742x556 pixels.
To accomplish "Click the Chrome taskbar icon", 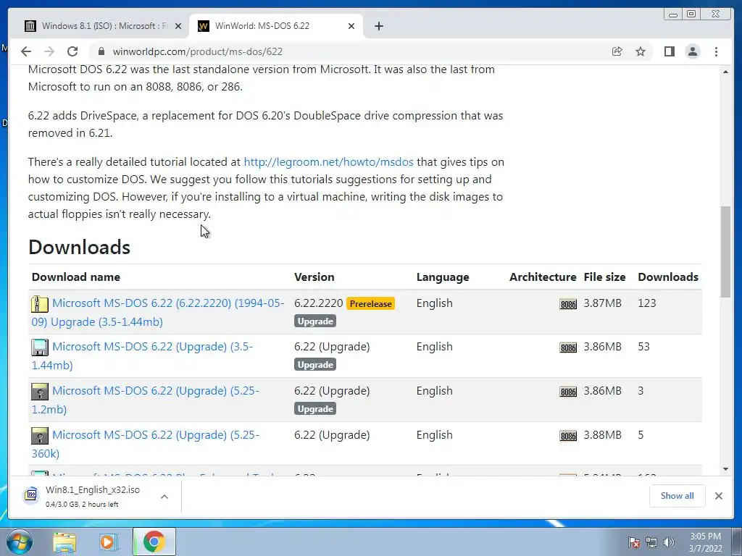I will coord(154,542).
